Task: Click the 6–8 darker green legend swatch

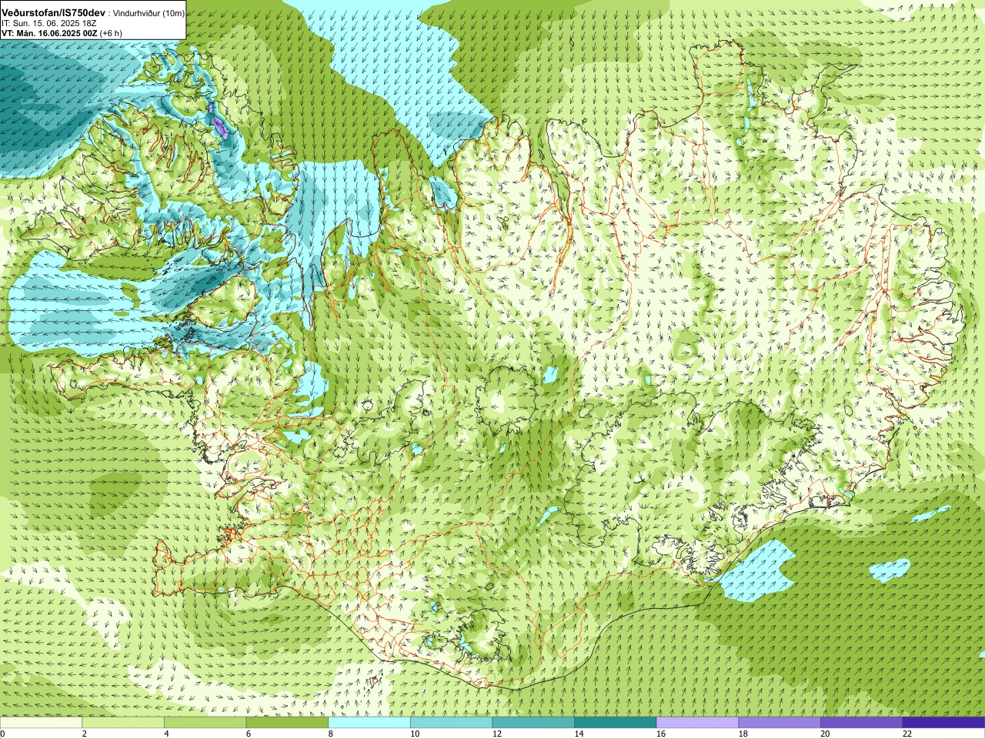Action: point(287,723)
